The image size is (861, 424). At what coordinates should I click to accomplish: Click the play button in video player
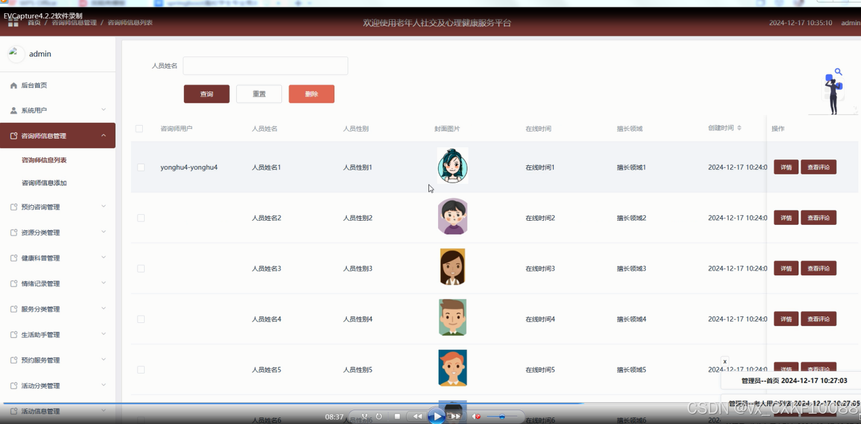tap(436, 416)
